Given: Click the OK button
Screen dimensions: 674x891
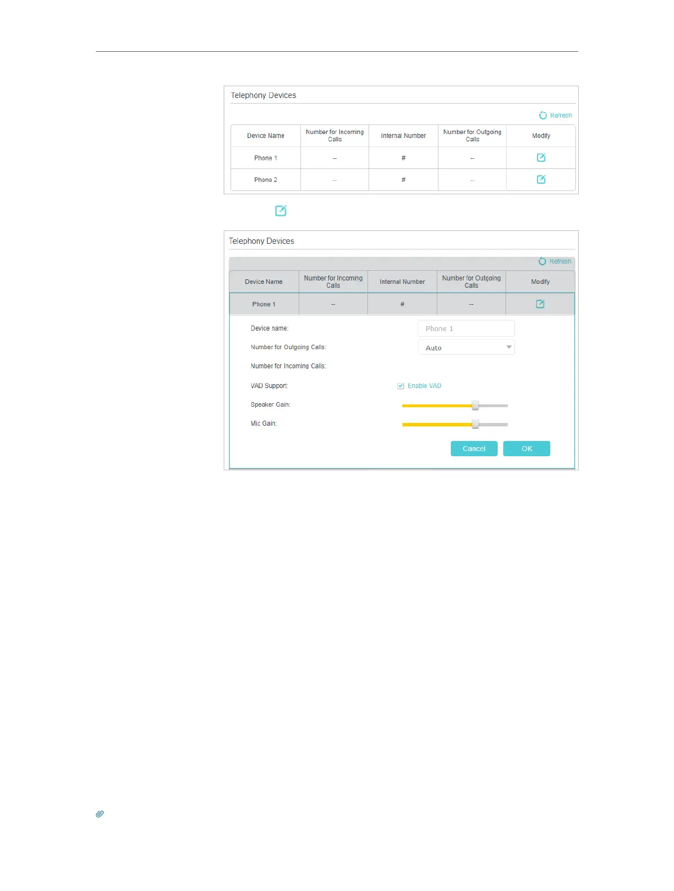Looking at the screenshot, I should pos(526,449).
